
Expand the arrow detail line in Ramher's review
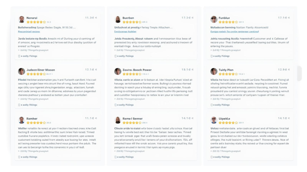19,151
